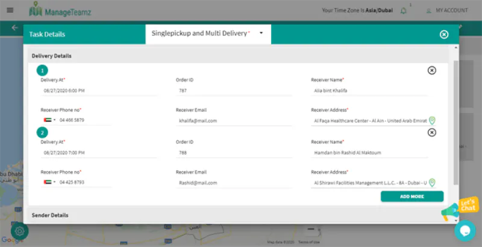Screen dimensions: 482x247
Task: Click Order ID field 788
Action: 234,153
